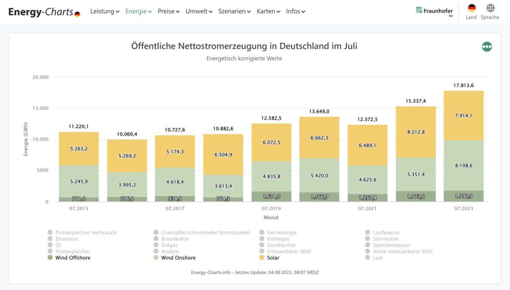Click the Steinkohle legend color dot

coord(368,239)
